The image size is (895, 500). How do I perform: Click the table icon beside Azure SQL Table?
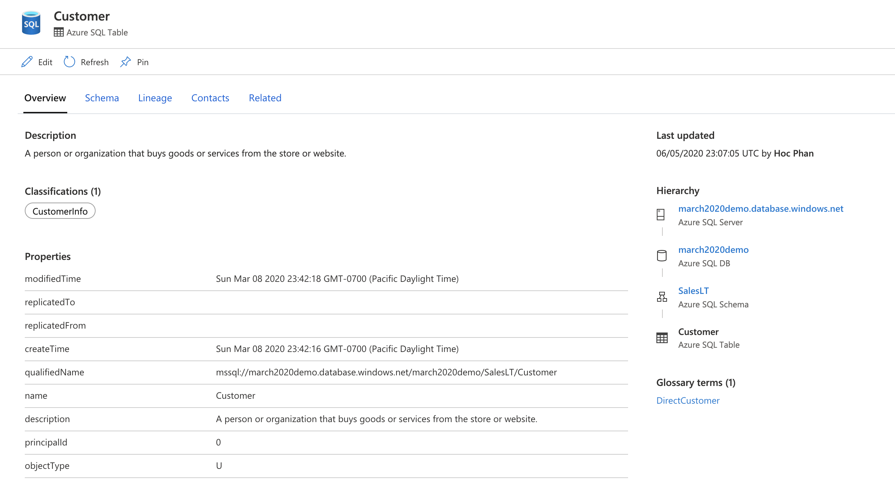coord(58,32)
